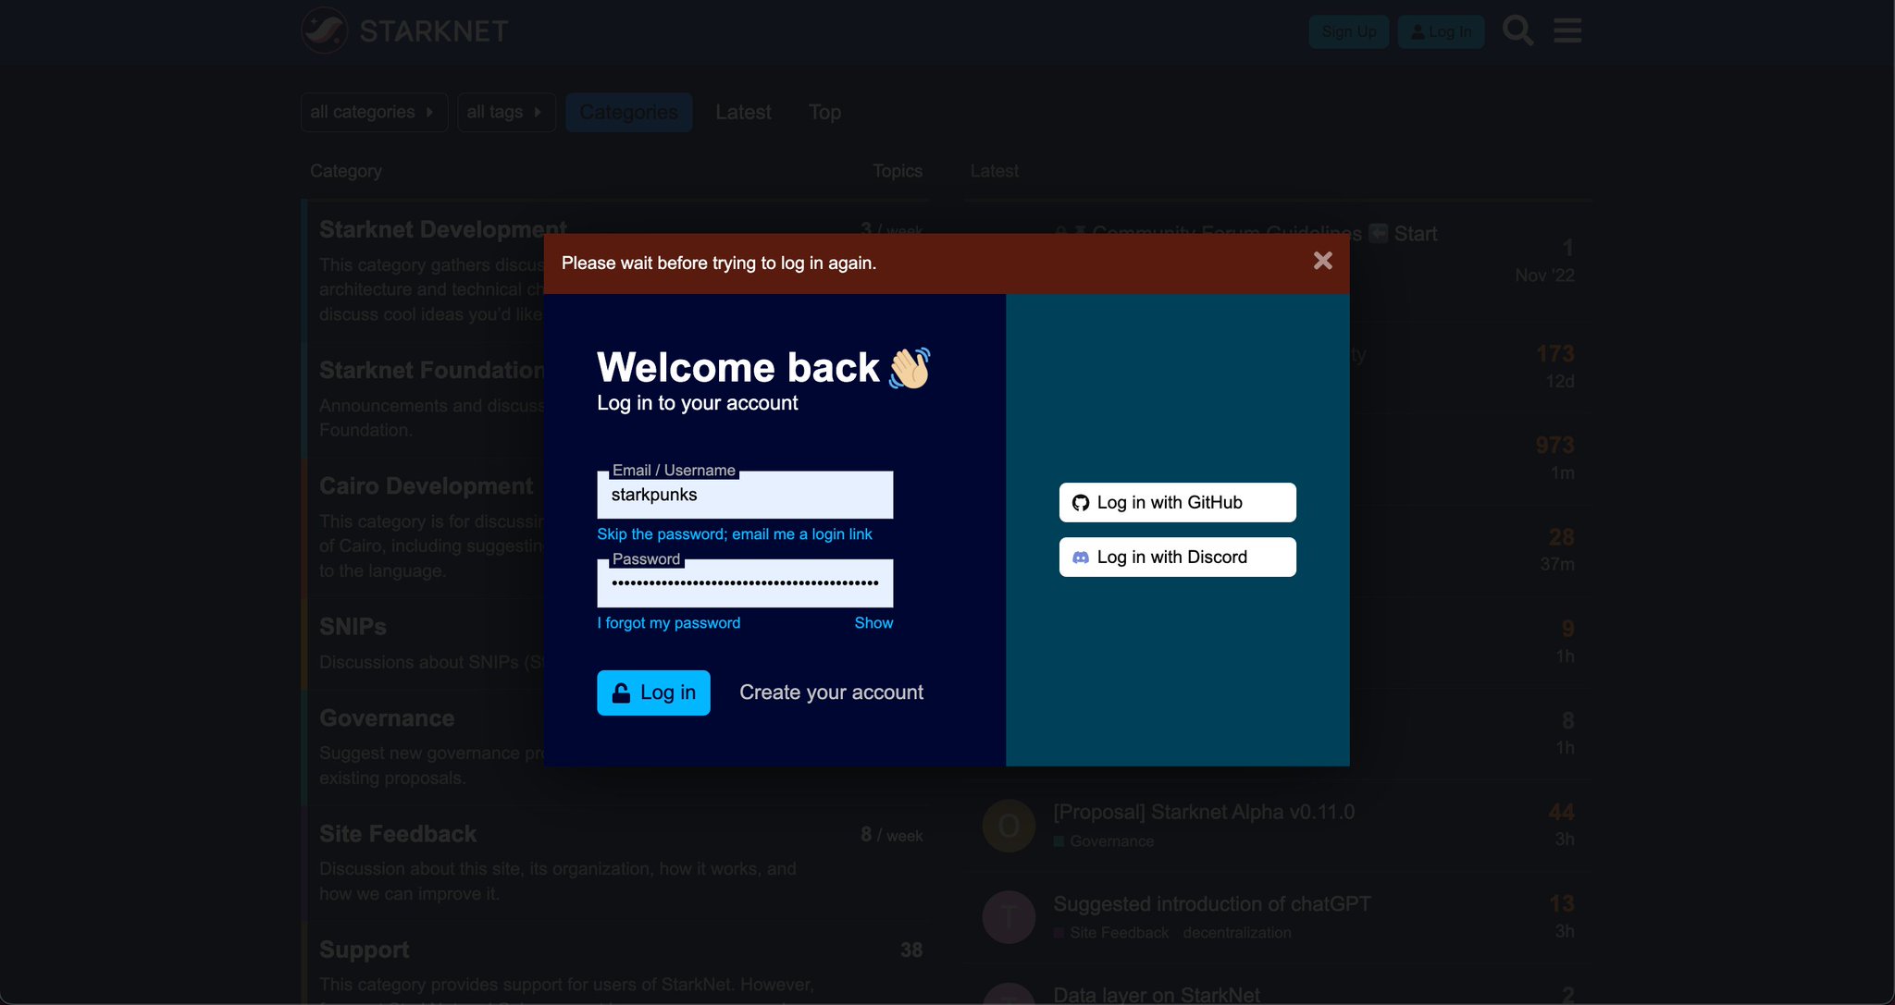Click the waving hand emoji
This screenshot has height=1005, width=1895.
(910, 368)
